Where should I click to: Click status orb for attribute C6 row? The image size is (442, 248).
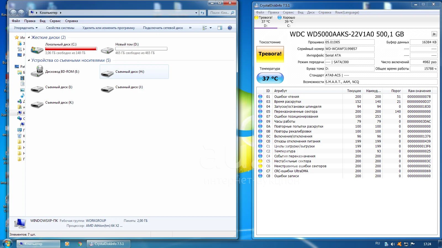coord(260,166)
